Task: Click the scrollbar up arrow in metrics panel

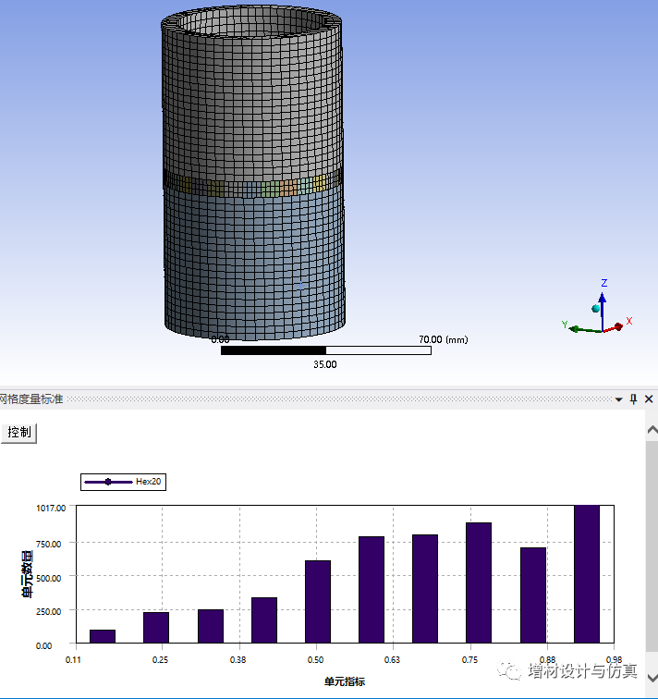Action: [x=652, y=430]
